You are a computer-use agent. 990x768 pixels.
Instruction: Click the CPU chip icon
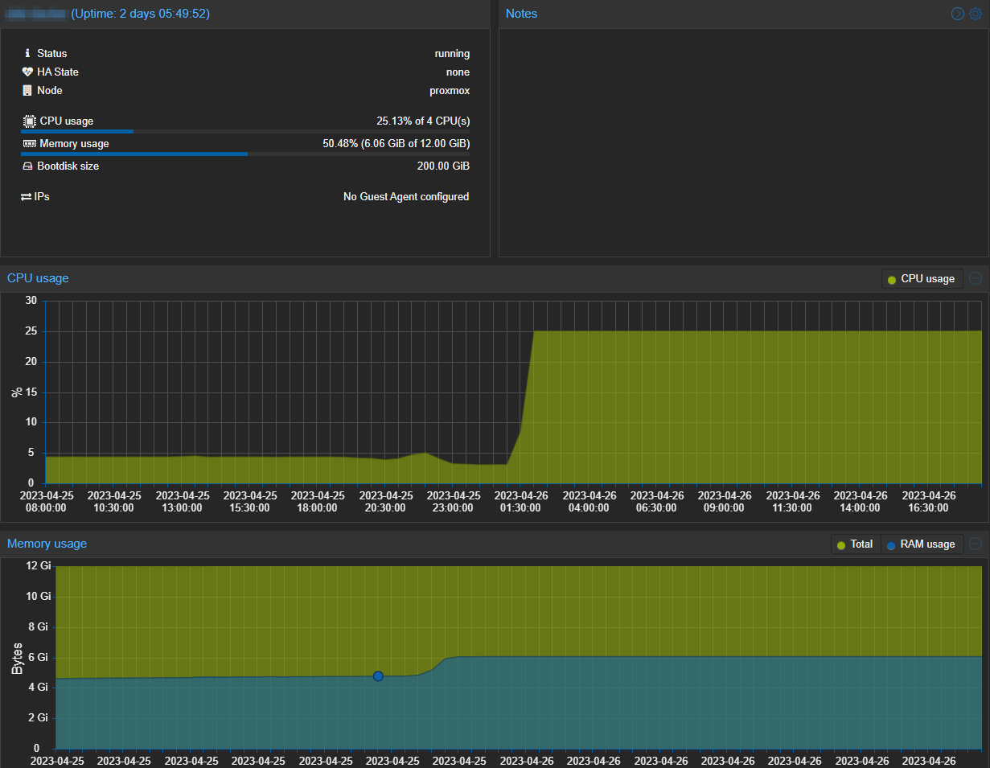click(x=29, y=121)
